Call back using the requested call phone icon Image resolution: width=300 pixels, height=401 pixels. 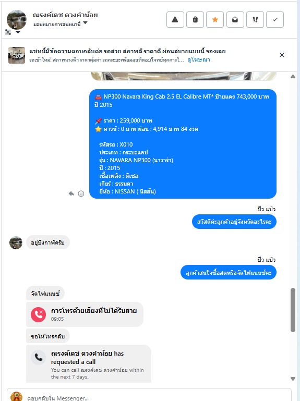click(x=39, y=357)
